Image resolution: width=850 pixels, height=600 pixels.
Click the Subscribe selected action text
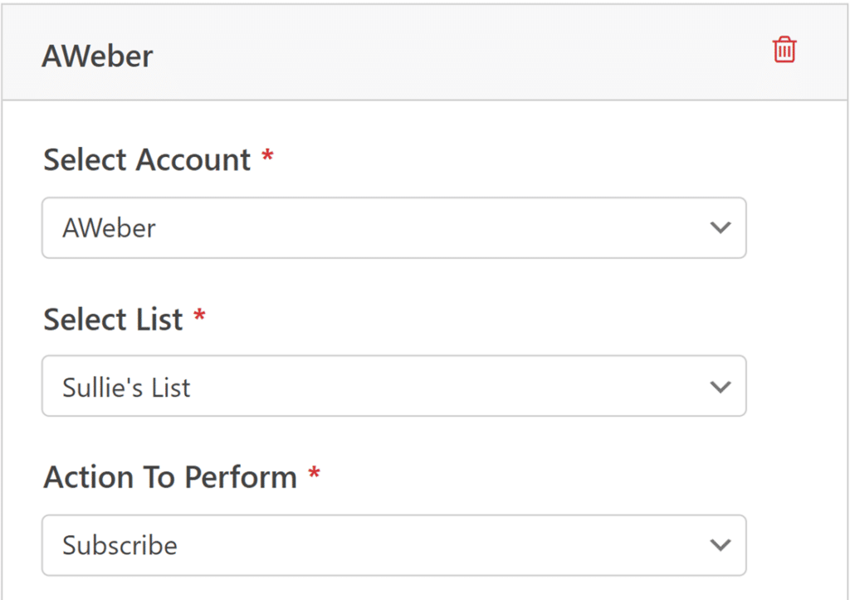(x=120, y=545)
